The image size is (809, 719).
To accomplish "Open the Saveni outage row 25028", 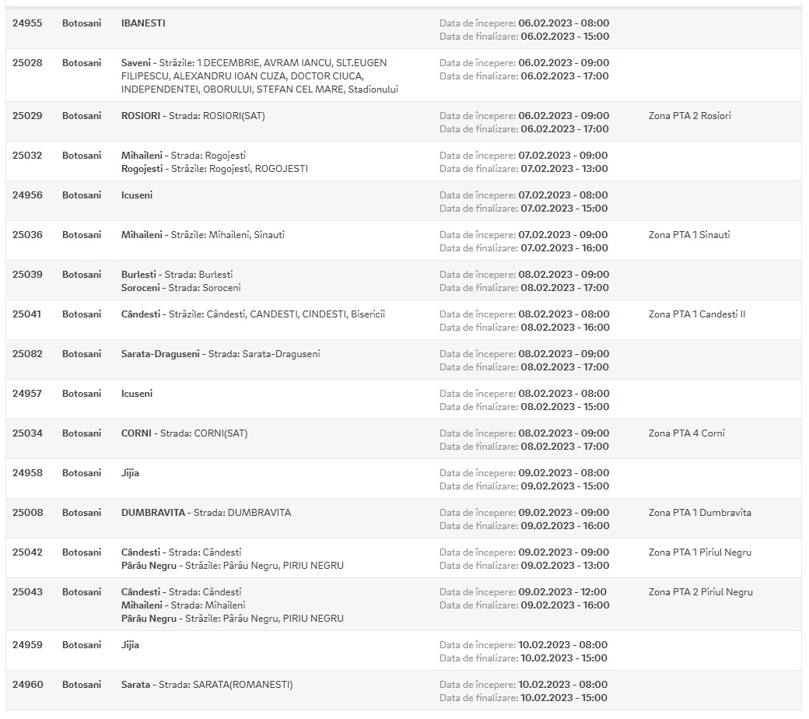I will (x=404, y=75).
